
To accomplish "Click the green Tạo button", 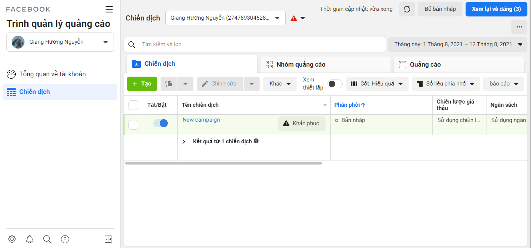I will point(142,84).
